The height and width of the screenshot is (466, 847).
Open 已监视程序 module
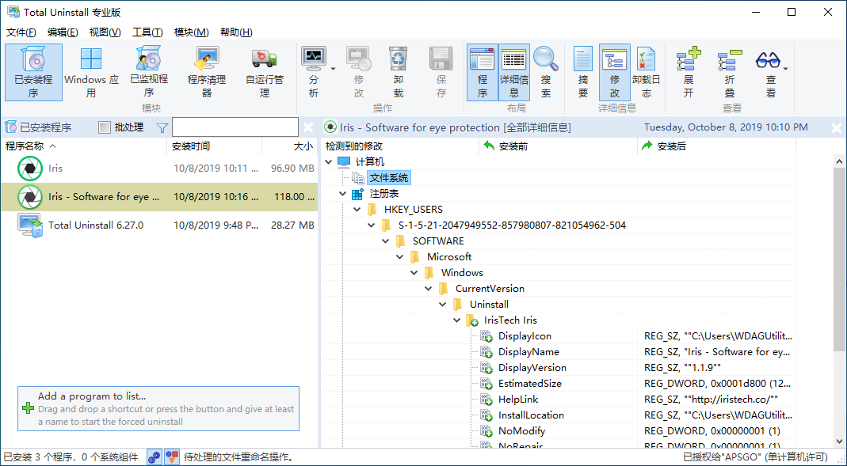pyautogui.click(x=149, y=72)
